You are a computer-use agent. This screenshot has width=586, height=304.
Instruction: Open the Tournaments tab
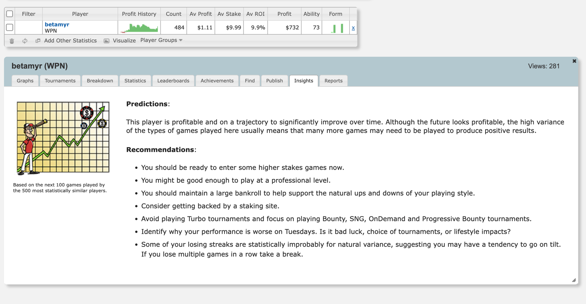click(x=60, y=81)
